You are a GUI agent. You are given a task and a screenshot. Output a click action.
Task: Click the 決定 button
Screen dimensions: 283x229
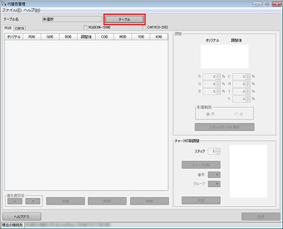click(201, 201)
